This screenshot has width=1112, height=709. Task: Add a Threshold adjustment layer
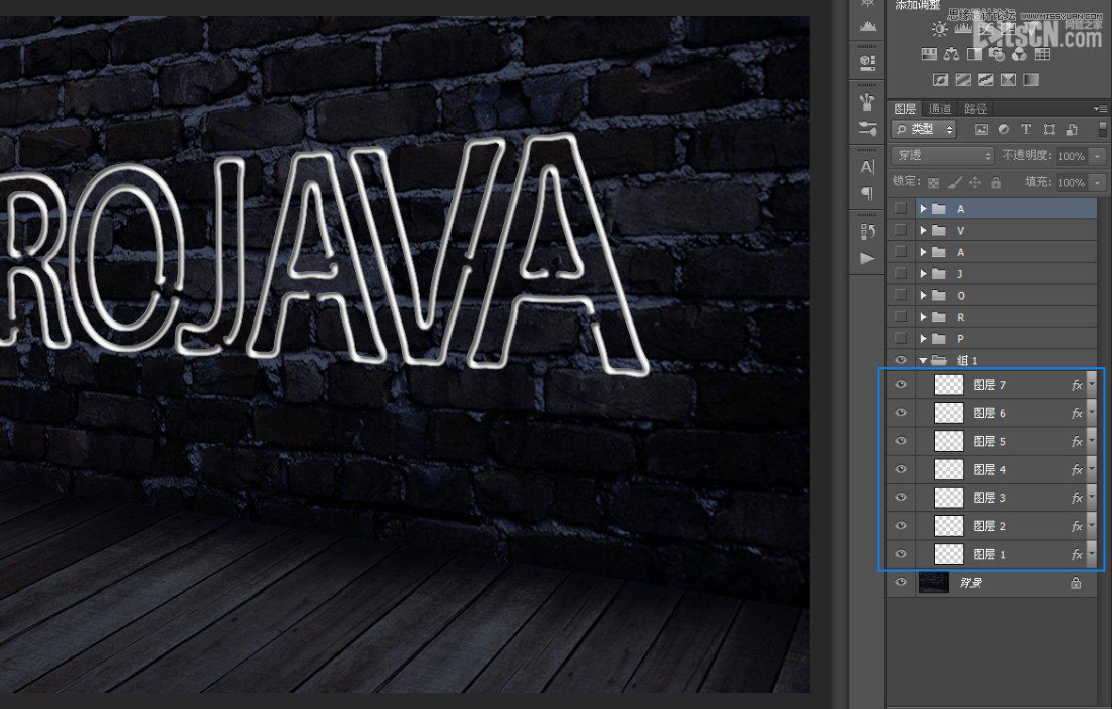pyautogui.click(x=986, y=79)
